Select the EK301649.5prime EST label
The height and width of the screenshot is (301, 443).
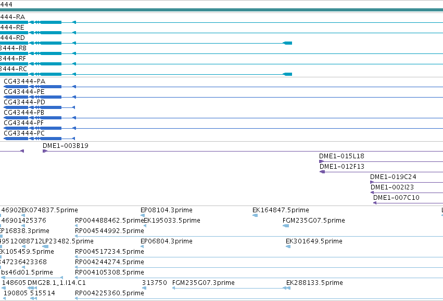[314, 241]
